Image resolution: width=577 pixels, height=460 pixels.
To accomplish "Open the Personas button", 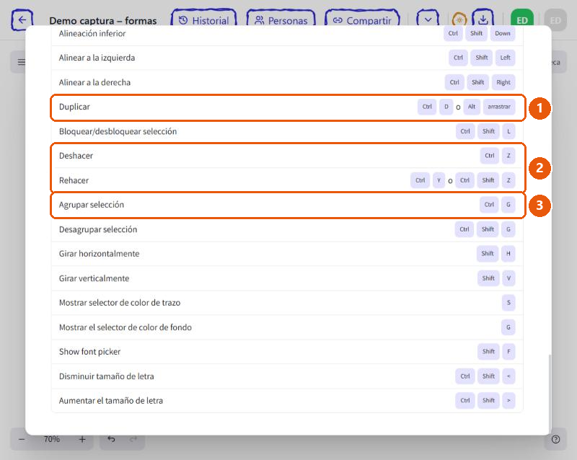I will [x=281, y=20].
